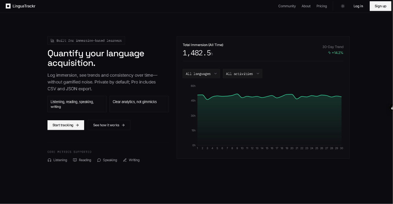Click the Log immersion description paragraph
The width and height of the screenshot is (393, 204).
tap(102, 82)
